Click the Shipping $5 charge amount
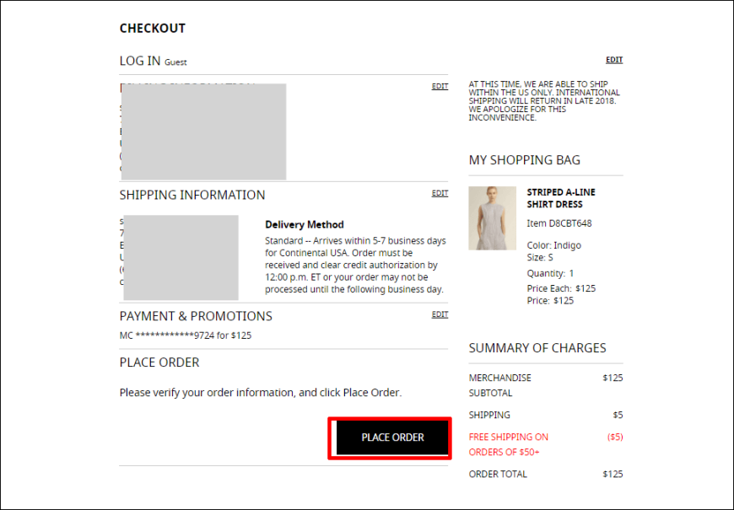The image size is (734, 510). coord(618,415)
